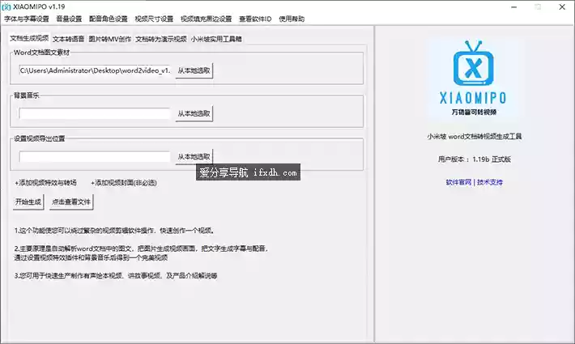
Task: Click 从本地选取 for 背景音乐
Action: [x=194, y=113]
